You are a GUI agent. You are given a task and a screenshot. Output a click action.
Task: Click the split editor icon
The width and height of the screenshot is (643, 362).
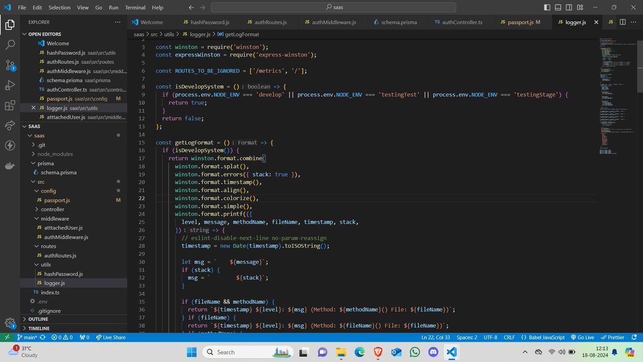(623, 22)
